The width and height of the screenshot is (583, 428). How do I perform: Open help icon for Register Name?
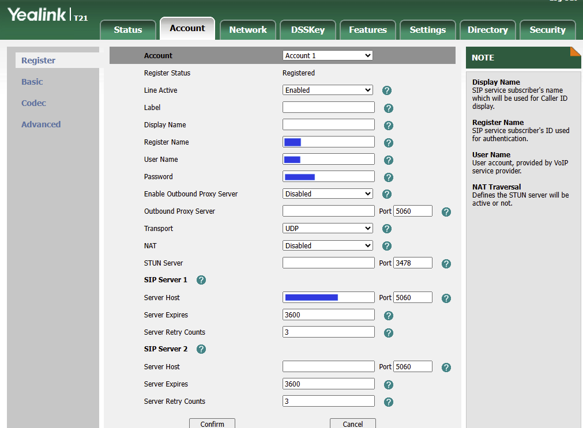(x=389, y=143)
